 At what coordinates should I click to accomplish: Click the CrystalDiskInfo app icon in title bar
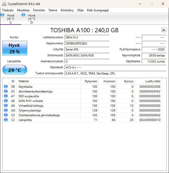click(4, 4)
